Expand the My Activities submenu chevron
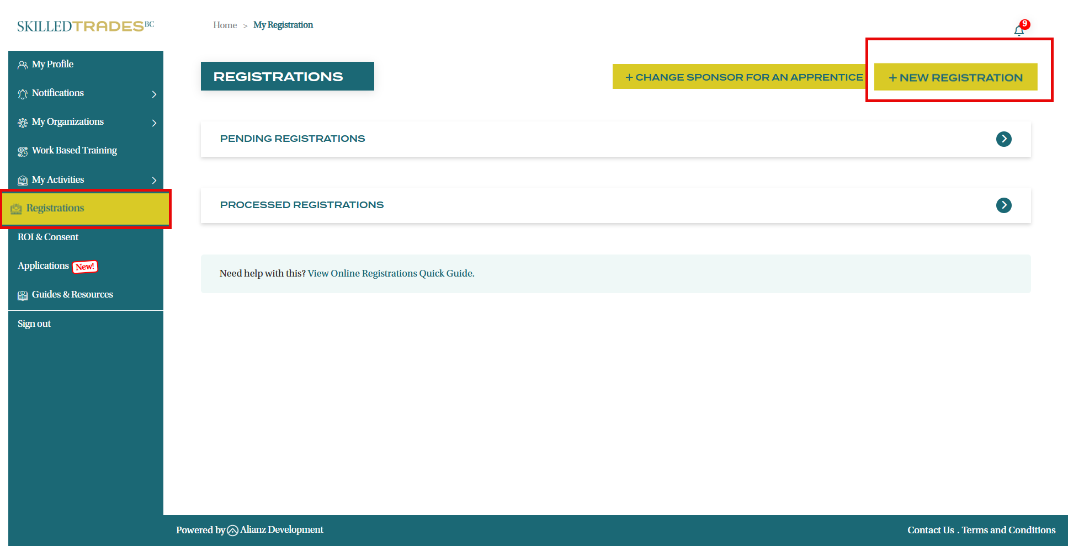 (154, 181)
